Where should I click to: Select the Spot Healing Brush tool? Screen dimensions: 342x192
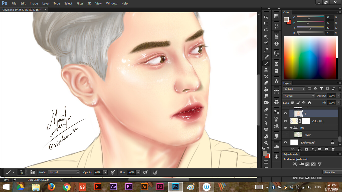pos(266,57)
